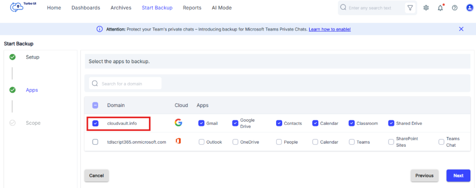Uncheck the Gmail app checkbox
The image size is (476, 188).
[x=201, y=123]
